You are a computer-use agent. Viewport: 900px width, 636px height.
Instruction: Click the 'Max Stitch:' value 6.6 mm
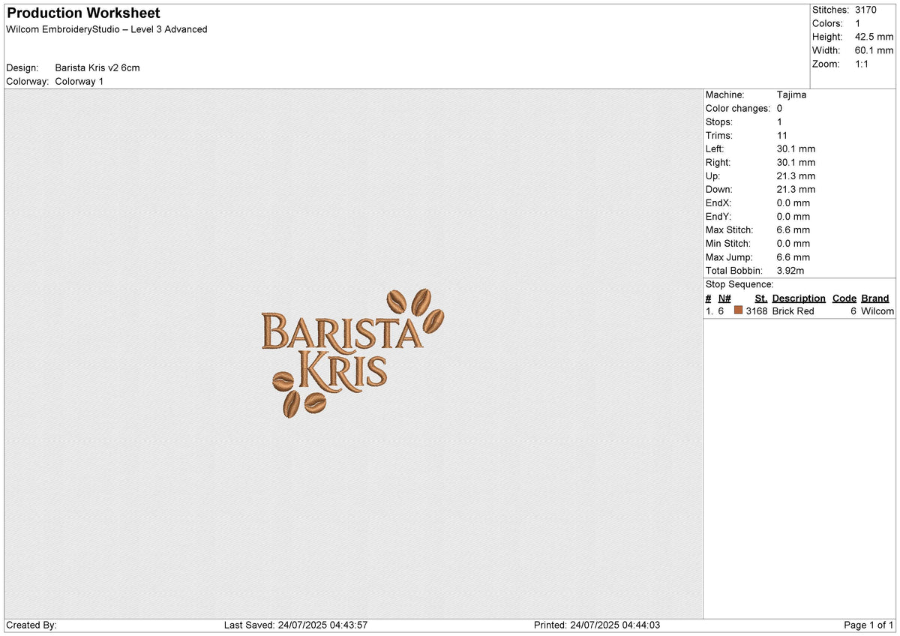tap(793, 229)
